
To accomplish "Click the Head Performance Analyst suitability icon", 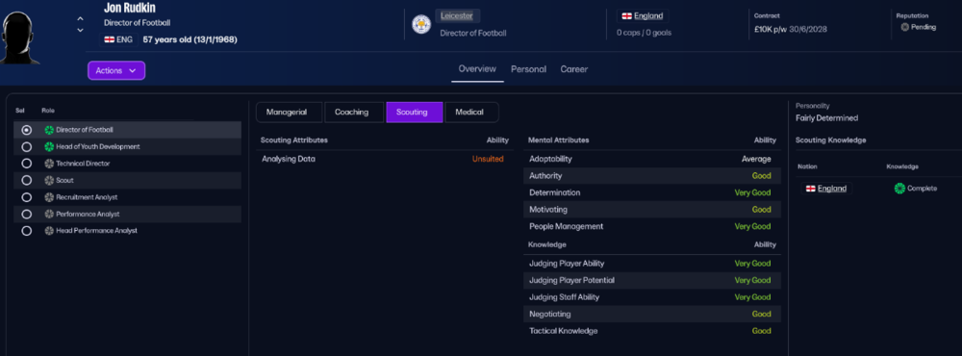I will [x=49, y=231].
